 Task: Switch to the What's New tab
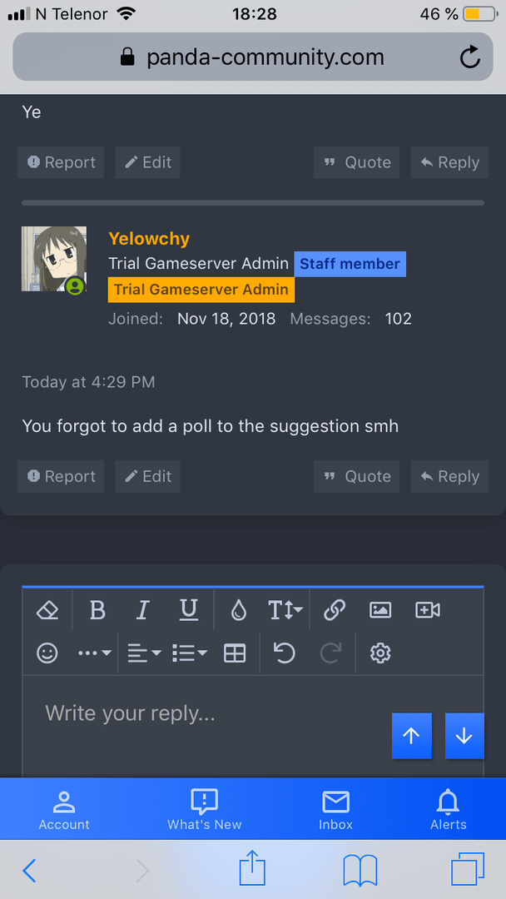click(x=204, y=808)
